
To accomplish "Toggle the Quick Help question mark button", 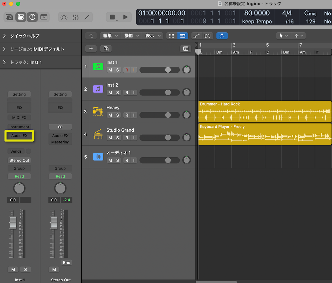I will pyautogui.click(x=32, y=17).
